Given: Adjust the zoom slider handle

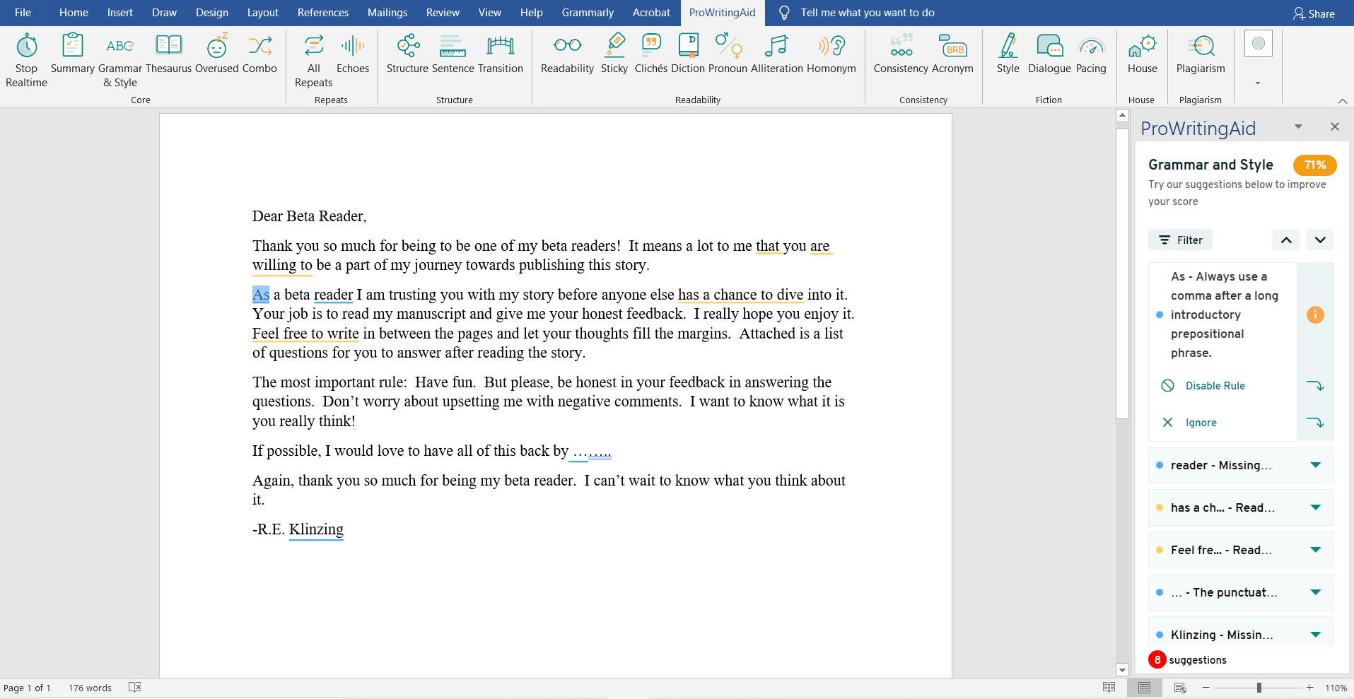Looking at the screenshot, I should click(1259, 688).
